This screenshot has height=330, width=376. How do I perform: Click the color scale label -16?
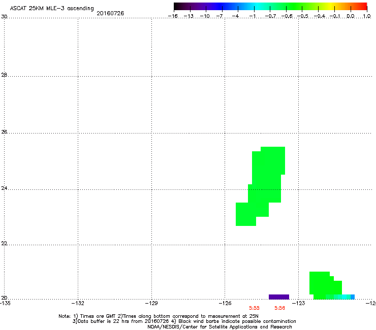(x=173, y=16)
